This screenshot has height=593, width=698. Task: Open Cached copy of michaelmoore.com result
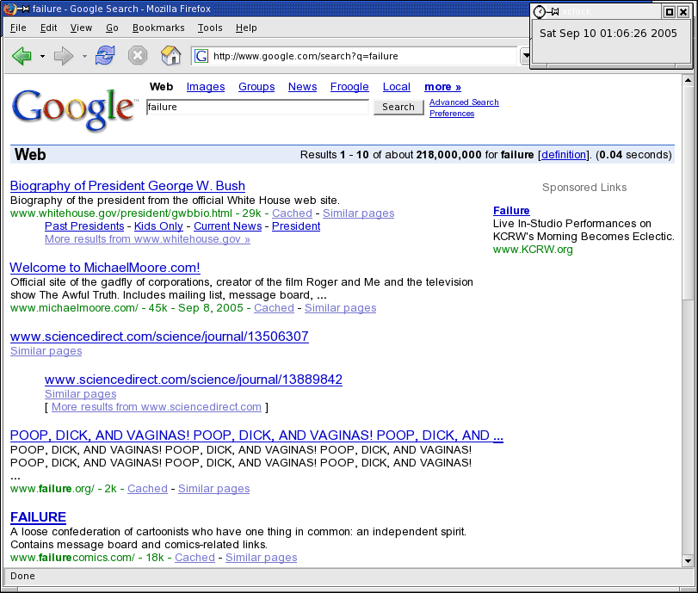[x=274, y=307]
